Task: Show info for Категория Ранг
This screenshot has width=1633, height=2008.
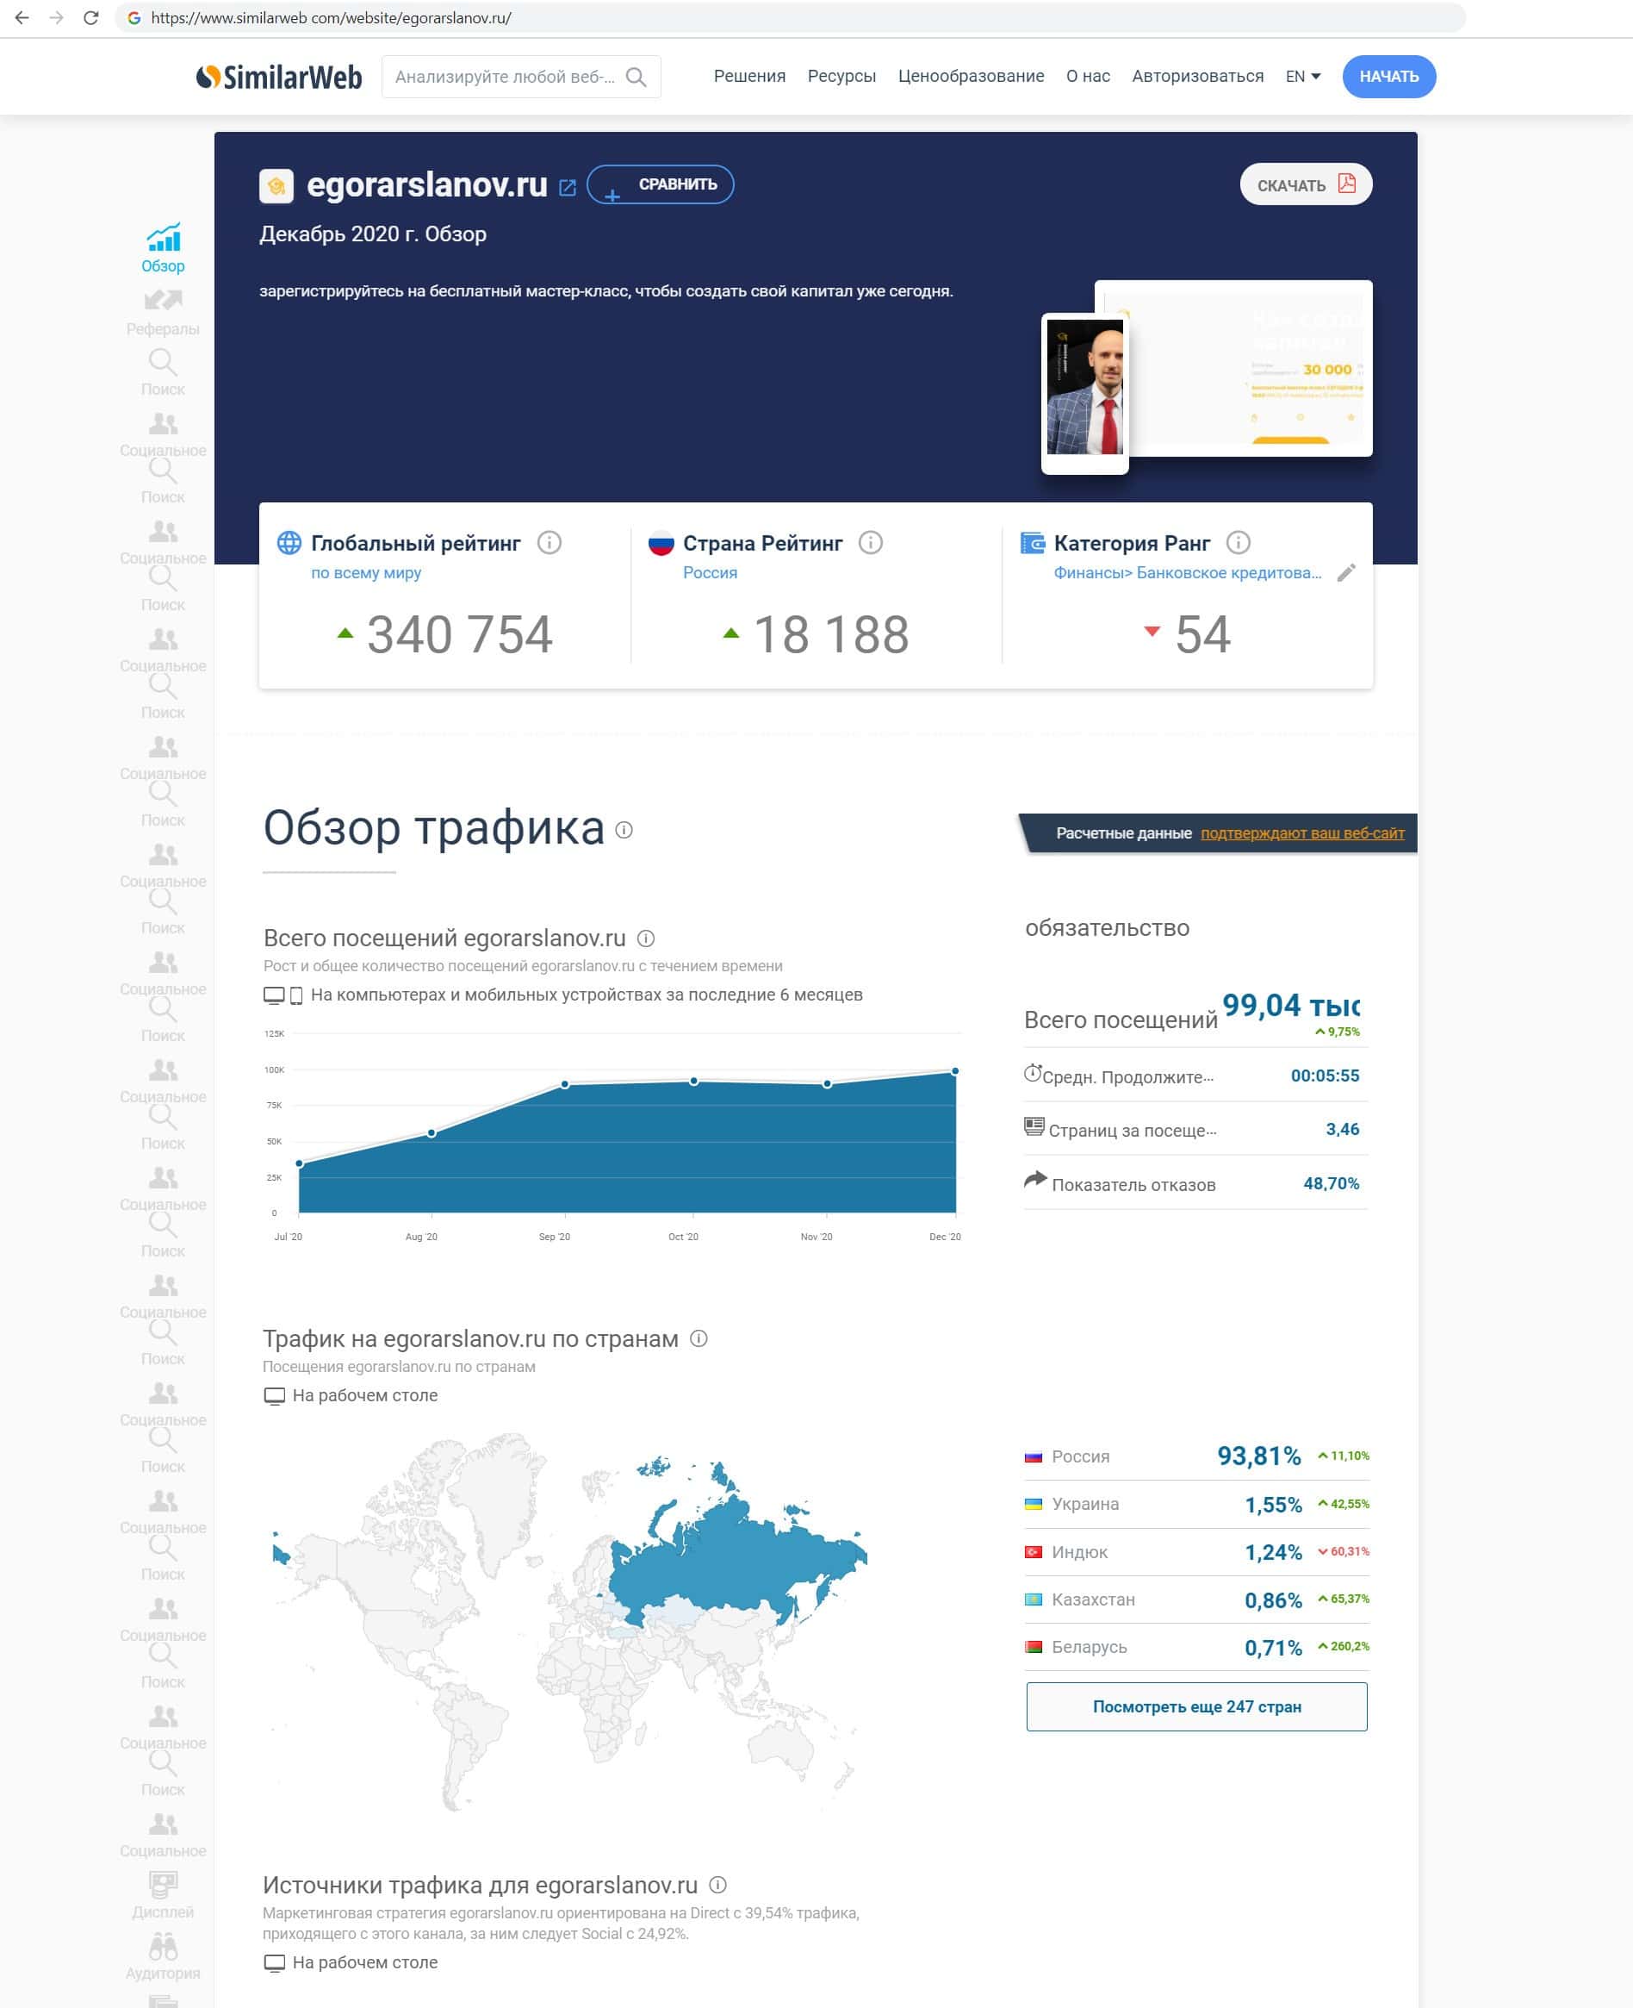Action: point(1238,542)
